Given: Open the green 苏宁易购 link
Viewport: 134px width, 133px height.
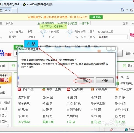Looking at the screenshot, I should 24,122.
